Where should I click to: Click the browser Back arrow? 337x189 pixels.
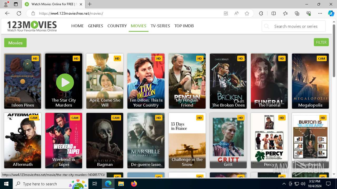pos(7,13)
